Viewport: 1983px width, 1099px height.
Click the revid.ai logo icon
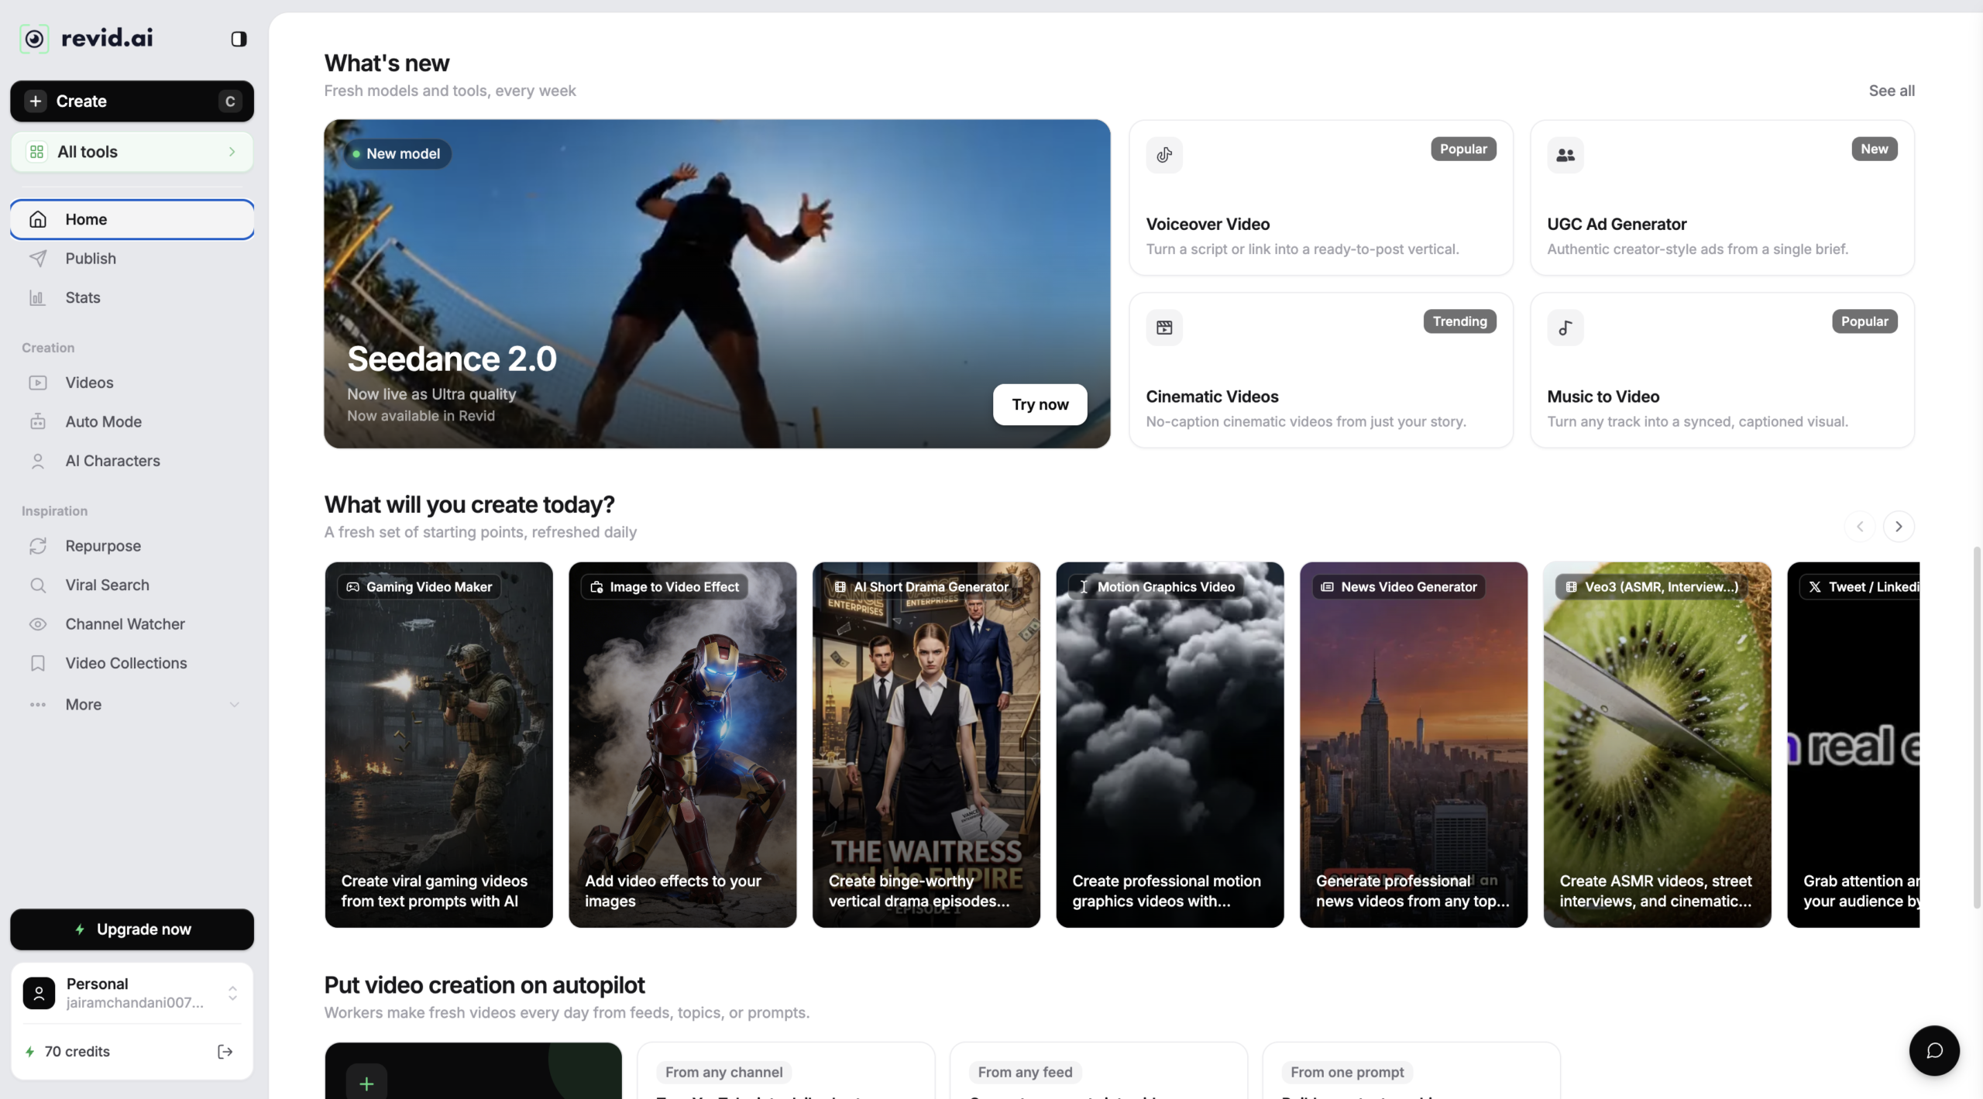click(x=34, y=39)
